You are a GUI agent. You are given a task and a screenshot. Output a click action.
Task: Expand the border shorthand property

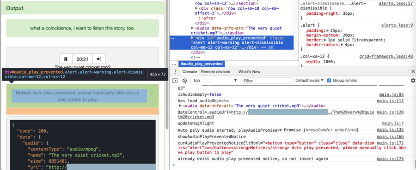(325, 40)
